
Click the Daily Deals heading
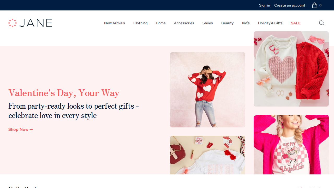pyautogui.click(x=23, y=186)
